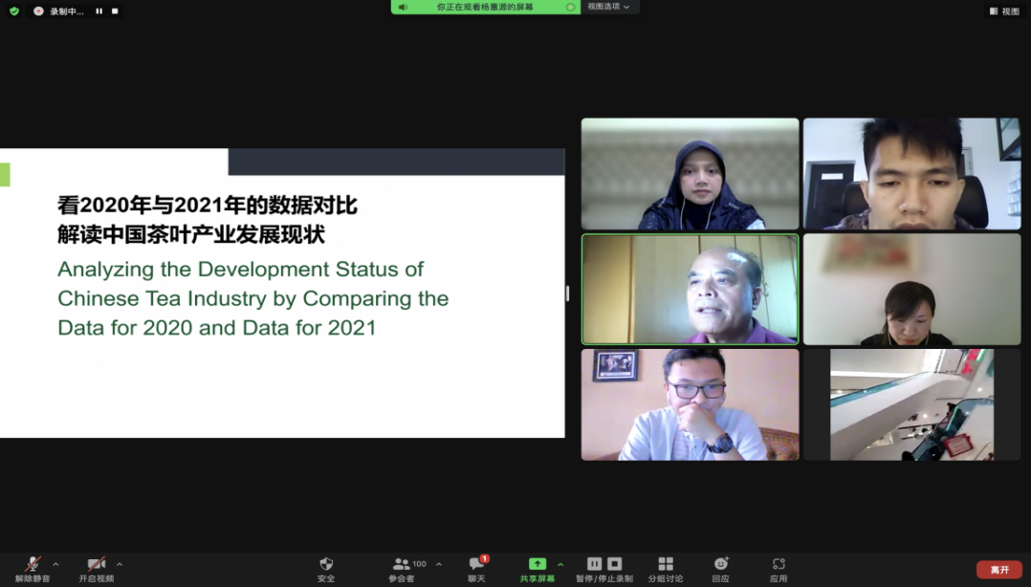This screenshot has width=1031, height=587.
Task: Open the Reactions (回应) panel
Action: pos(720,567)
